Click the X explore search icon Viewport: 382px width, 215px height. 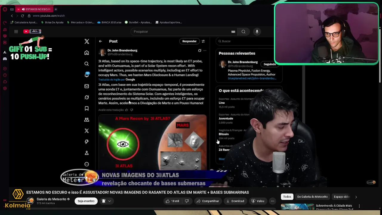click(x=87, y=64)
